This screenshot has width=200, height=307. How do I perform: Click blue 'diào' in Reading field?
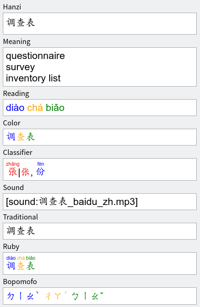click(x=15, y=108)
